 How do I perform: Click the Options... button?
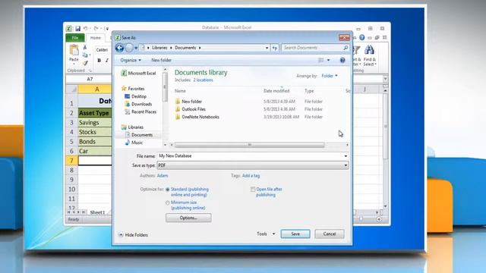tap(188, 218)
